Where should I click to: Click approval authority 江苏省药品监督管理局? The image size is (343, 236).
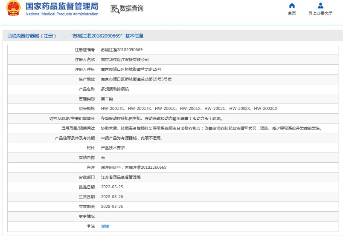point(121,177)
